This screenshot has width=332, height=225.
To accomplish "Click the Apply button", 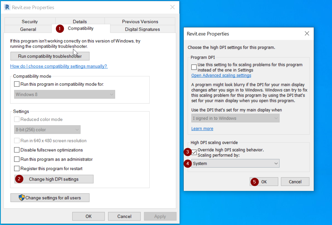I will click(x=160, y=216).
